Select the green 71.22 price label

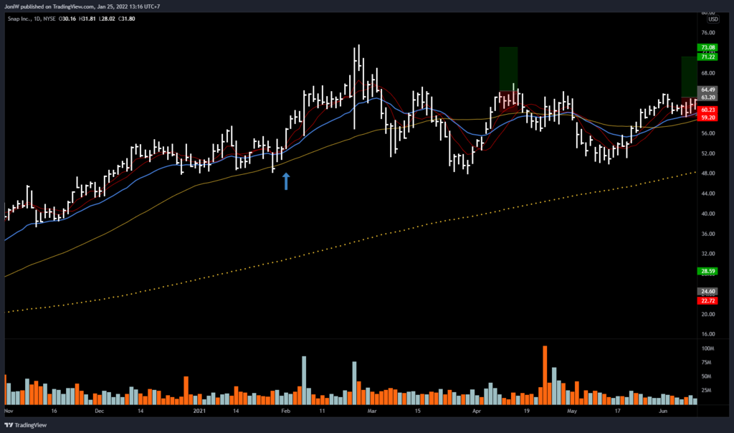coord(707,55)
